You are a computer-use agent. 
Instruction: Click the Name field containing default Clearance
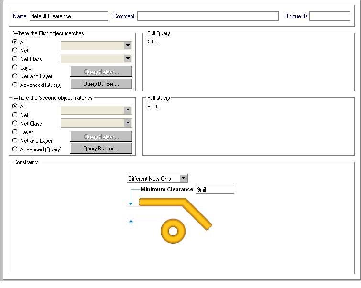coord(69,16)
